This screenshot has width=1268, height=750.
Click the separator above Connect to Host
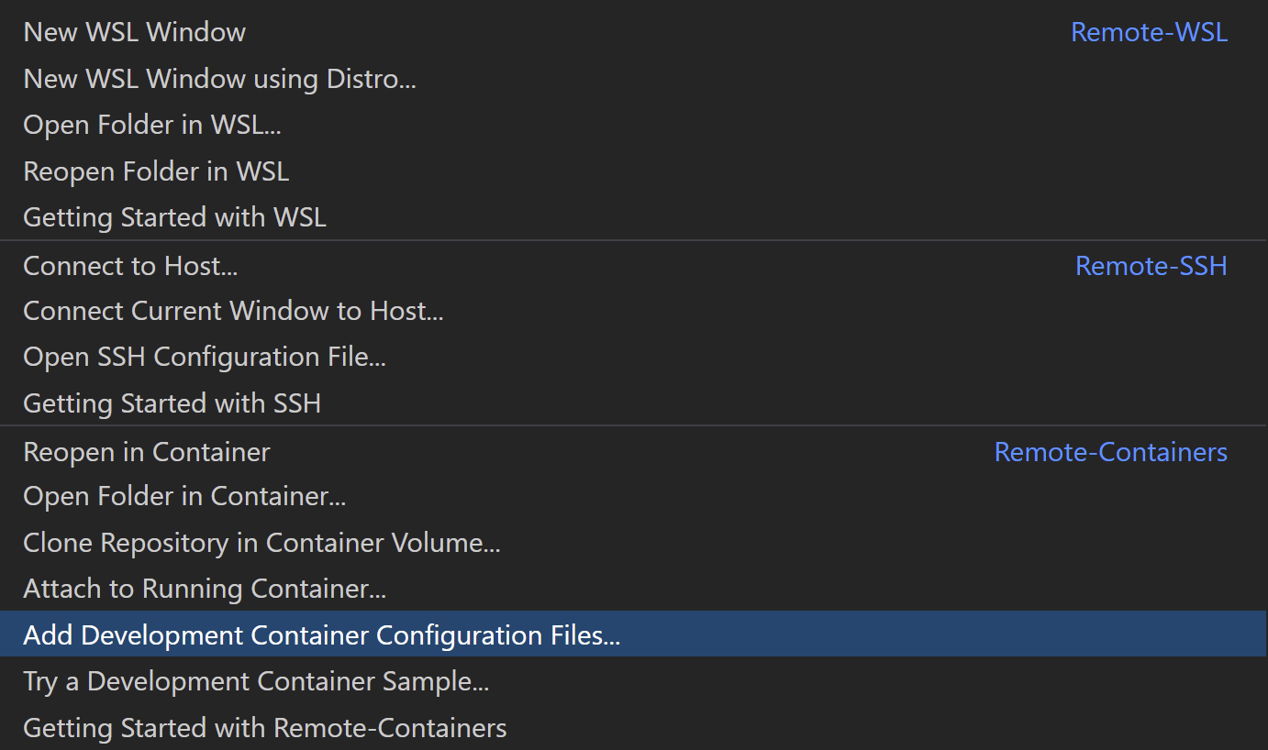click(633, 241)
